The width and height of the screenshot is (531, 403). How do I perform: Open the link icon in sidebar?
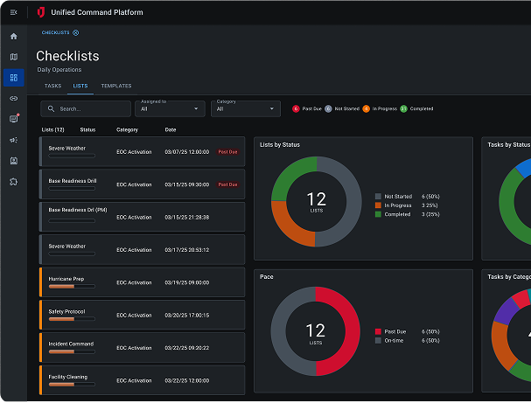(x=13, y=98)
